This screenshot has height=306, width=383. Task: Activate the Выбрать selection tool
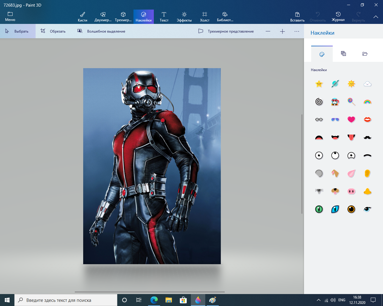(18, 31)
